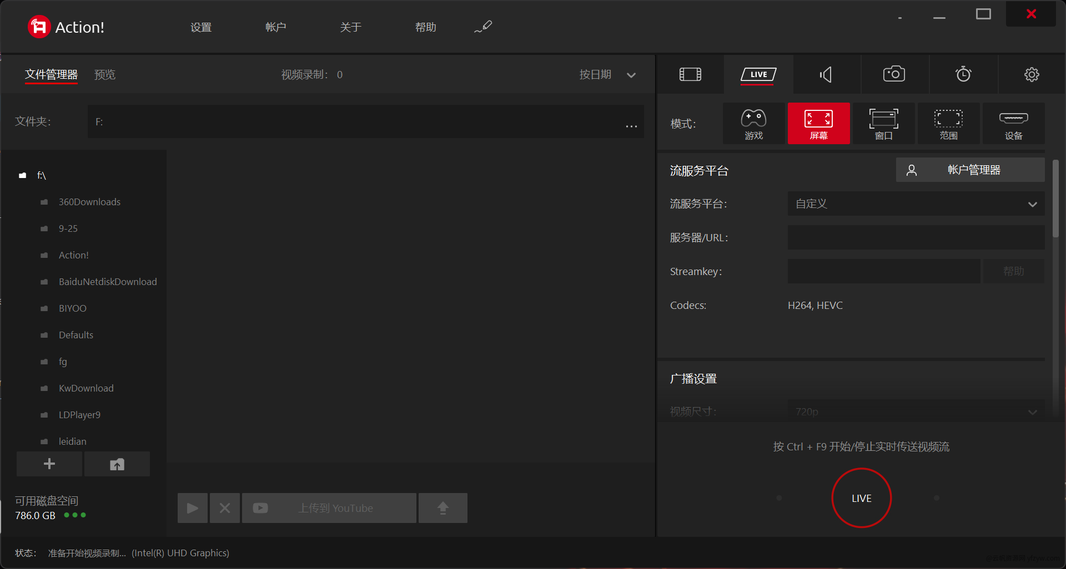
Task: Click the Streamkey input field
Action: [884, 271]
